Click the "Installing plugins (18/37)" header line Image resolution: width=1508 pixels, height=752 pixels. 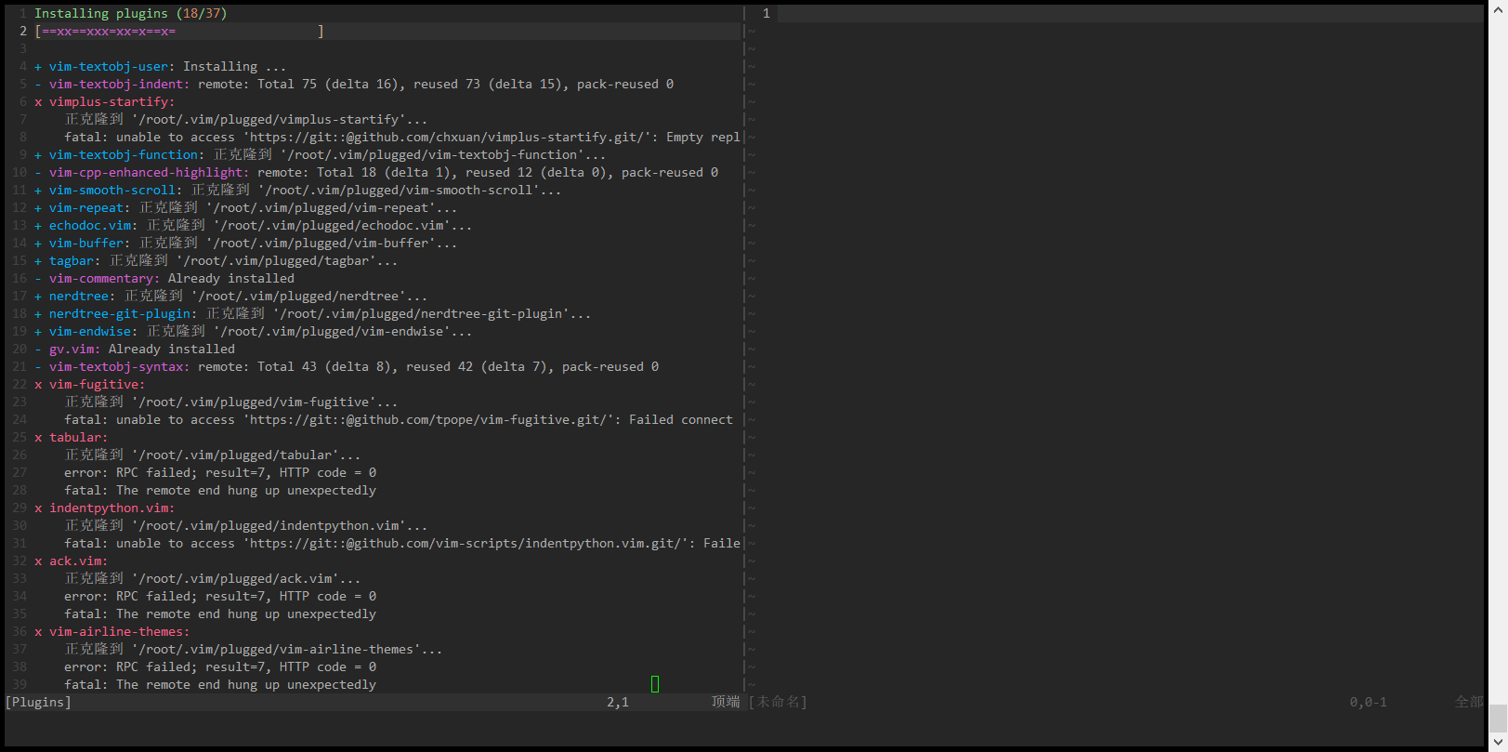(x=131, y=13)
